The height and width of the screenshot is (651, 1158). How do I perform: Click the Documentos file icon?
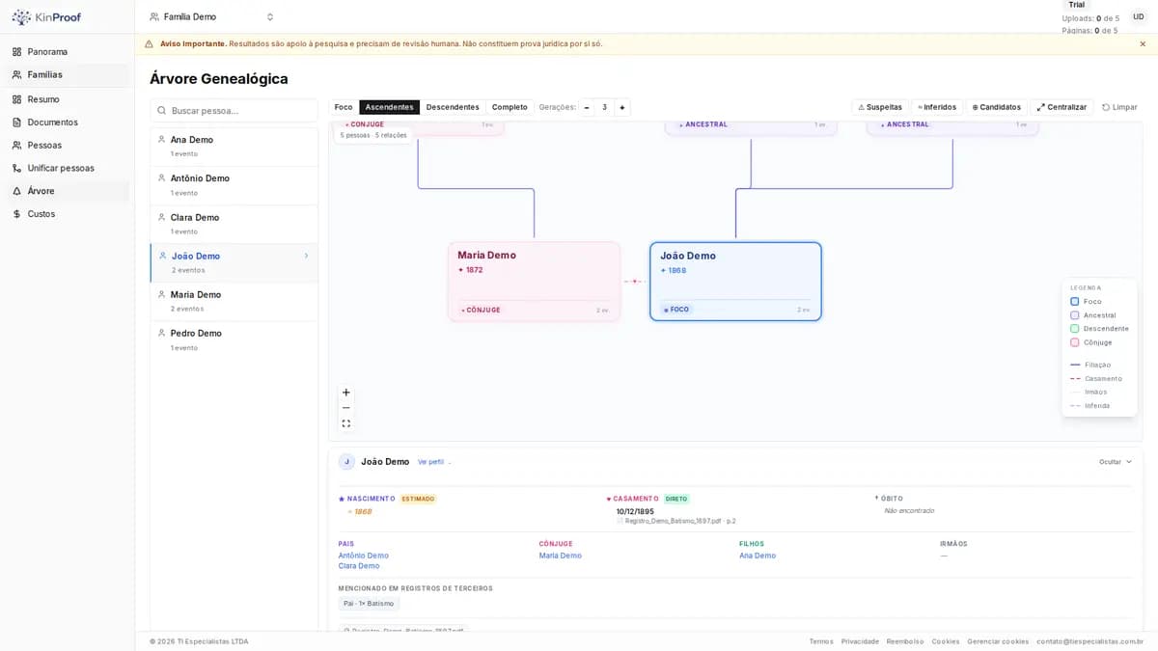(16, 122)
